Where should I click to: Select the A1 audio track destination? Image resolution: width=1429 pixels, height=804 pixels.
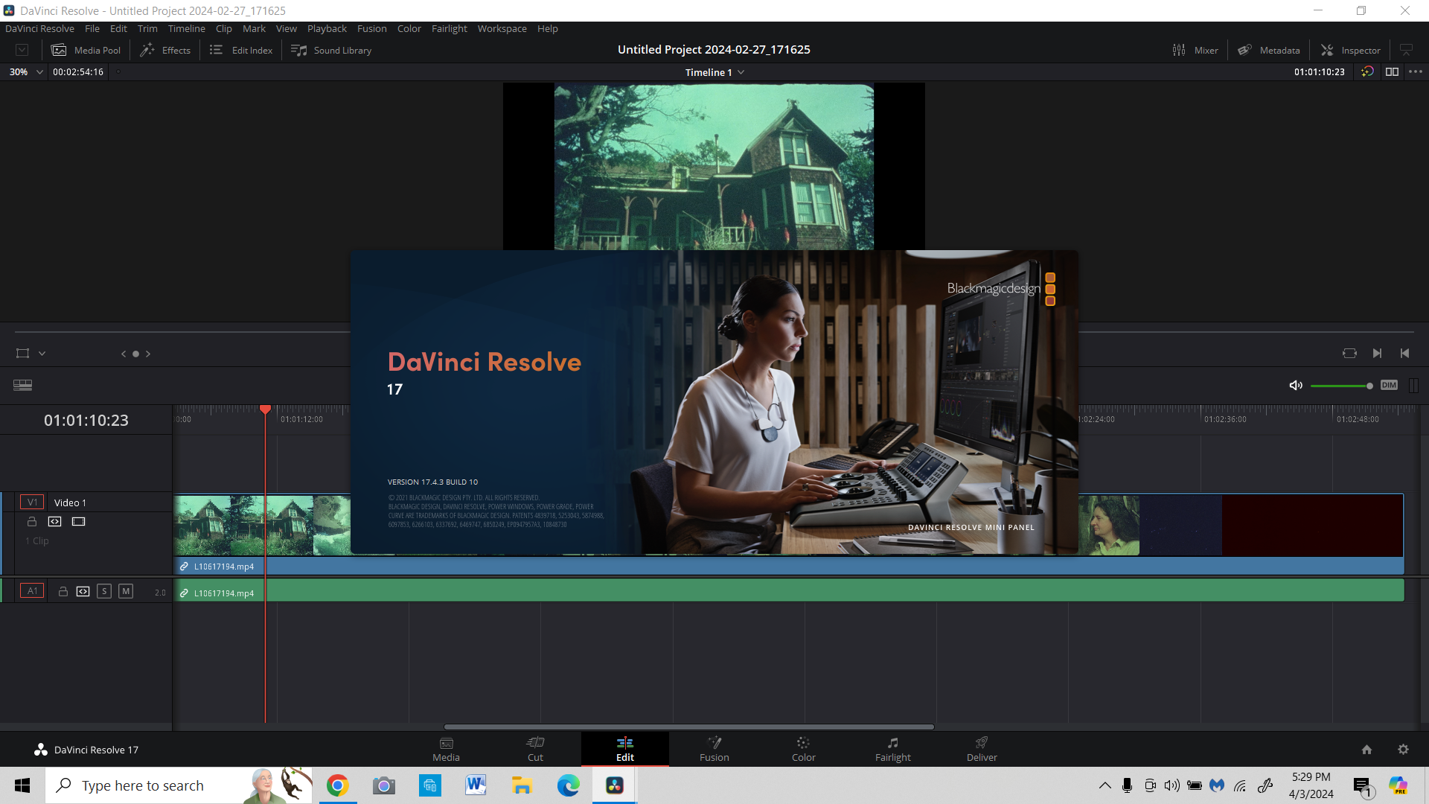click(x=32, y=591)
